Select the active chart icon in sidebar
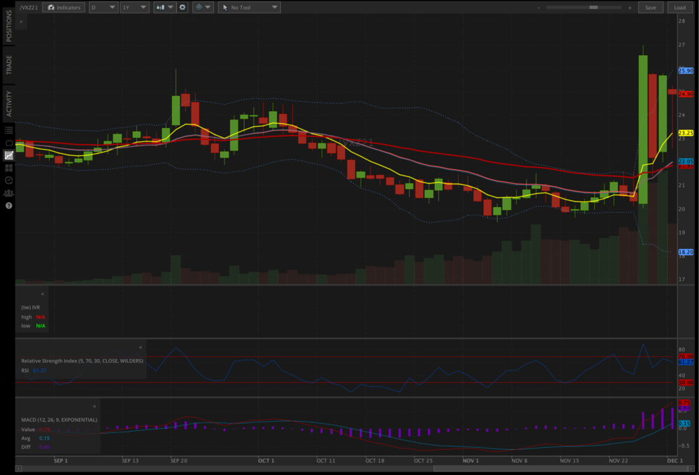 point(9,155)
